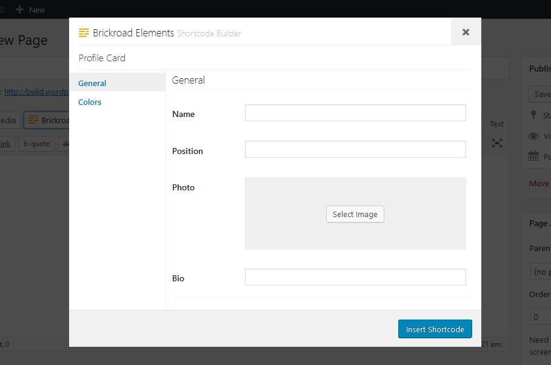551x365 pixels.
Task: Focus the Order number field
Action: [541, 317]
